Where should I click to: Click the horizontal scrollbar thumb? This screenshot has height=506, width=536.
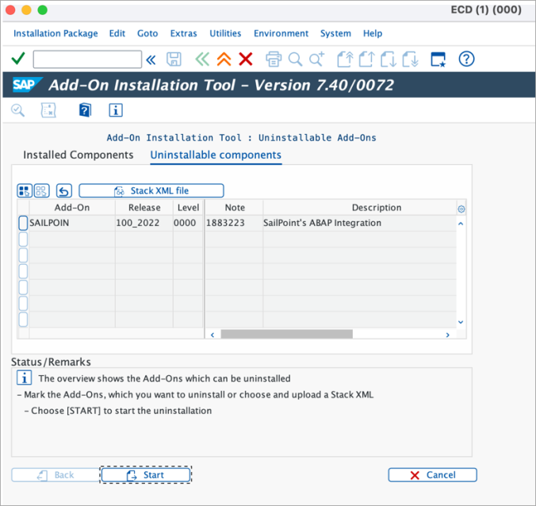coord(286,334)
